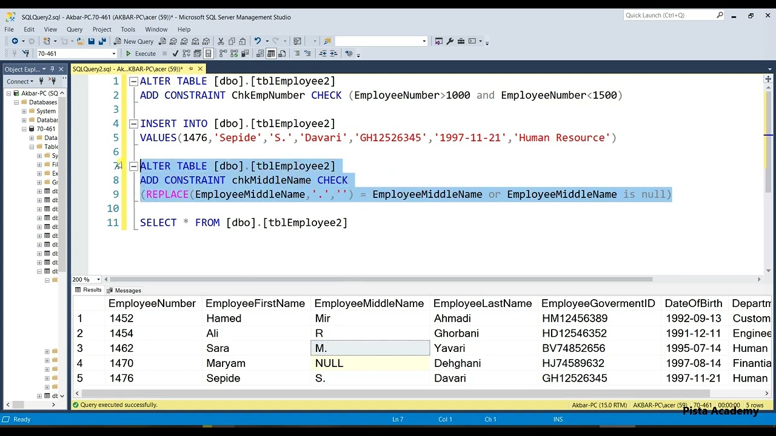The height and width of the screenshot is (436, 776).
Task: Toggle auto-hide pin on Object Explorer
Action: [52, 69]
